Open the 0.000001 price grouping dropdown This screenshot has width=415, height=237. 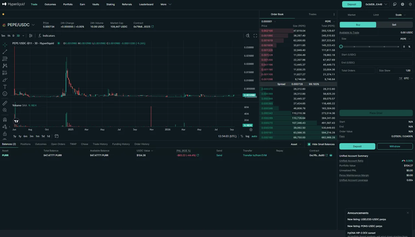pyautogui.click(x=269, y=21)
